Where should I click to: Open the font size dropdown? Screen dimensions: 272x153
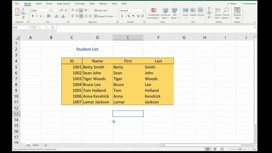pyautogui.click(x=58, y=11)
